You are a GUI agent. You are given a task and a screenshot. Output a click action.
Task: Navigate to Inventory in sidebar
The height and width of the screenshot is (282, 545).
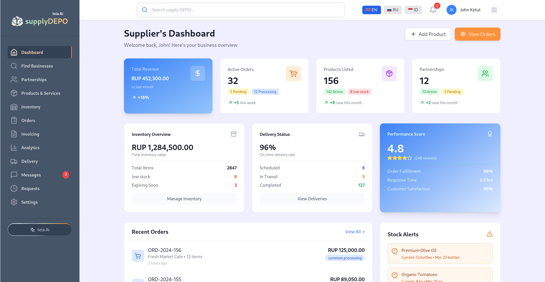click(x=40, y=107)
